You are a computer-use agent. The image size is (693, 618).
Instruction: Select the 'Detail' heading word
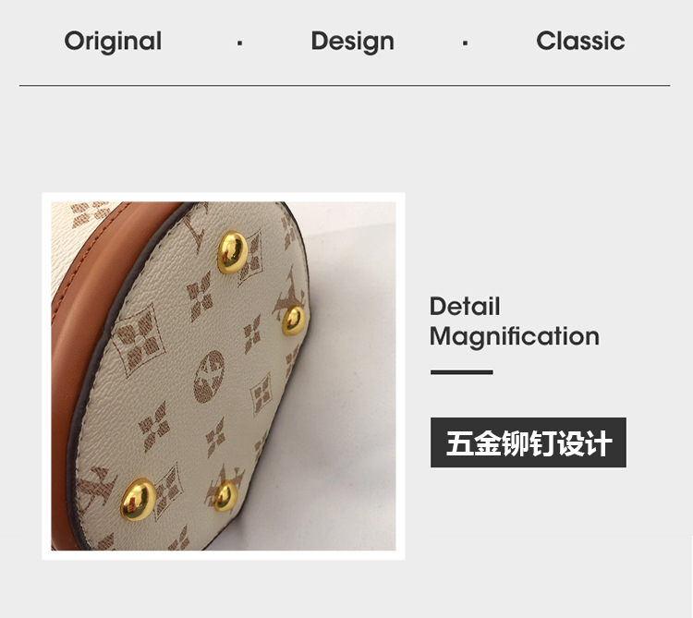coord(465,306)
